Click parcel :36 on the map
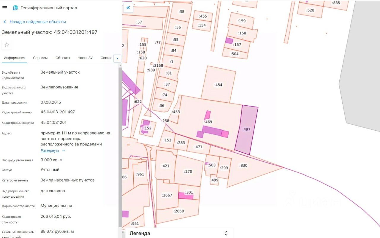Image resolution: width=380 pixels, height=238 pixels. pos(161,106)
